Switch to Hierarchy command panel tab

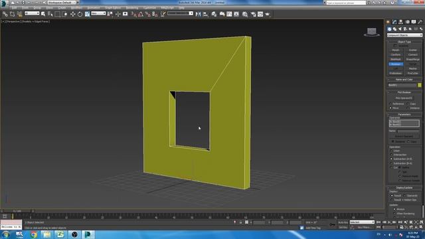tap(400, 22)
